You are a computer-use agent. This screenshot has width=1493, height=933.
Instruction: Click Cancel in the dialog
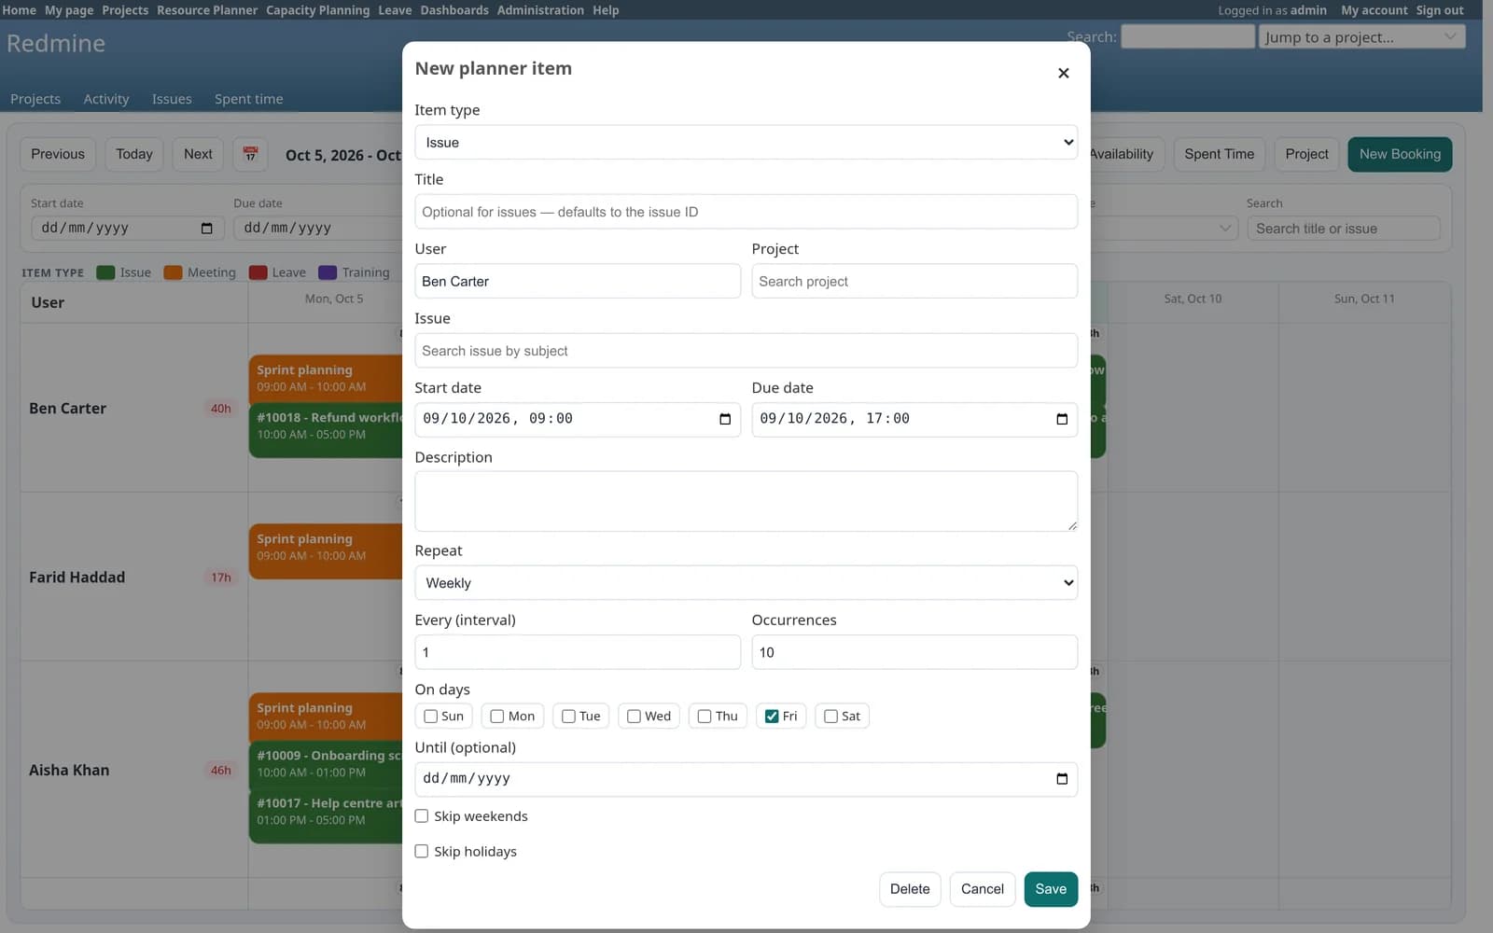click(x=983, y=889)
